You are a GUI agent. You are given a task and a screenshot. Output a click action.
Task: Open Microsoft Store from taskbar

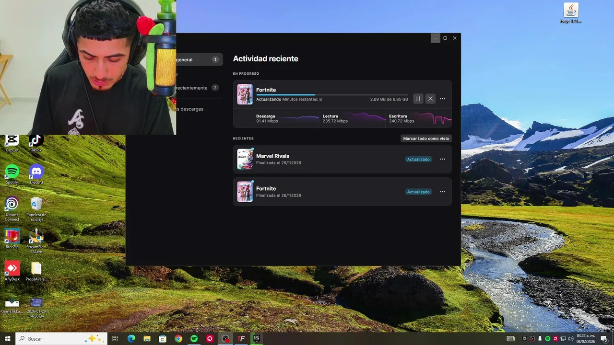(x=163, y=338)
